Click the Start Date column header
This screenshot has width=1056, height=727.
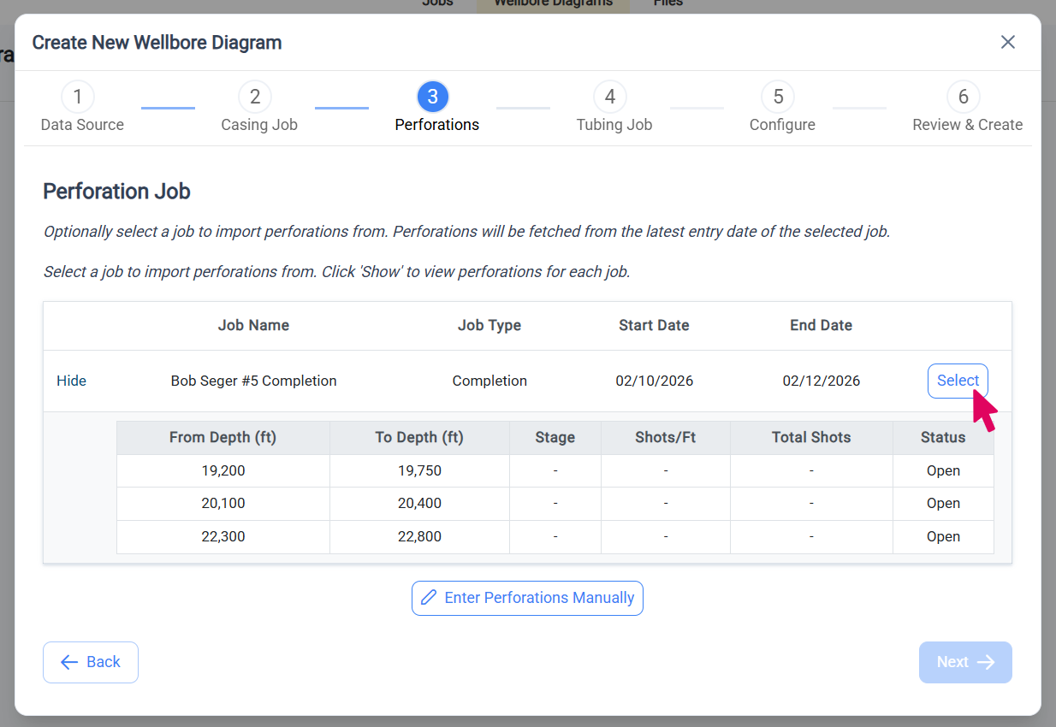pos(654,325)
